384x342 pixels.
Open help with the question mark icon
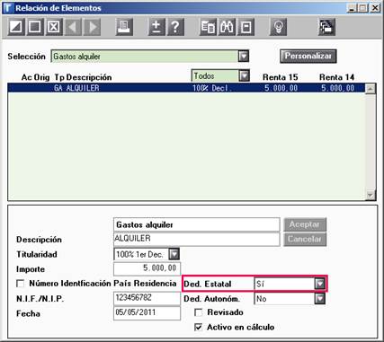(x=175, y=27)
